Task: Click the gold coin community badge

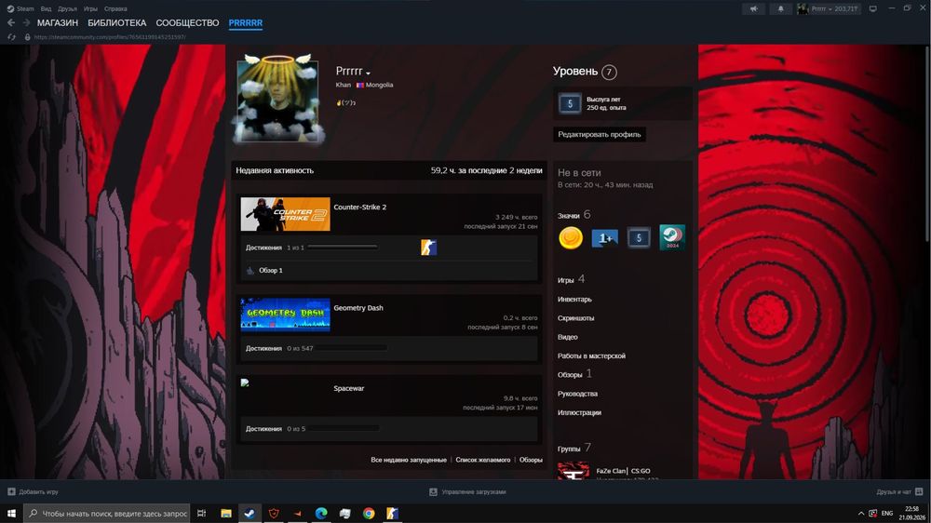Action: [x=571, y=238]
